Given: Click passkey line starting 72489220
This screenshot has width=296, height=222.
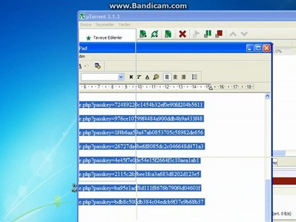Looking at the screenshot, I should click(142, 105).
